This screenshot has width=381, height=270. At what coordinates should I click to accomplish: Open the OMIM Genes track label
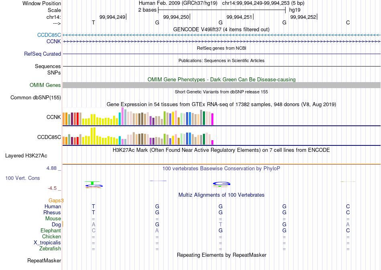coord(45,85)
